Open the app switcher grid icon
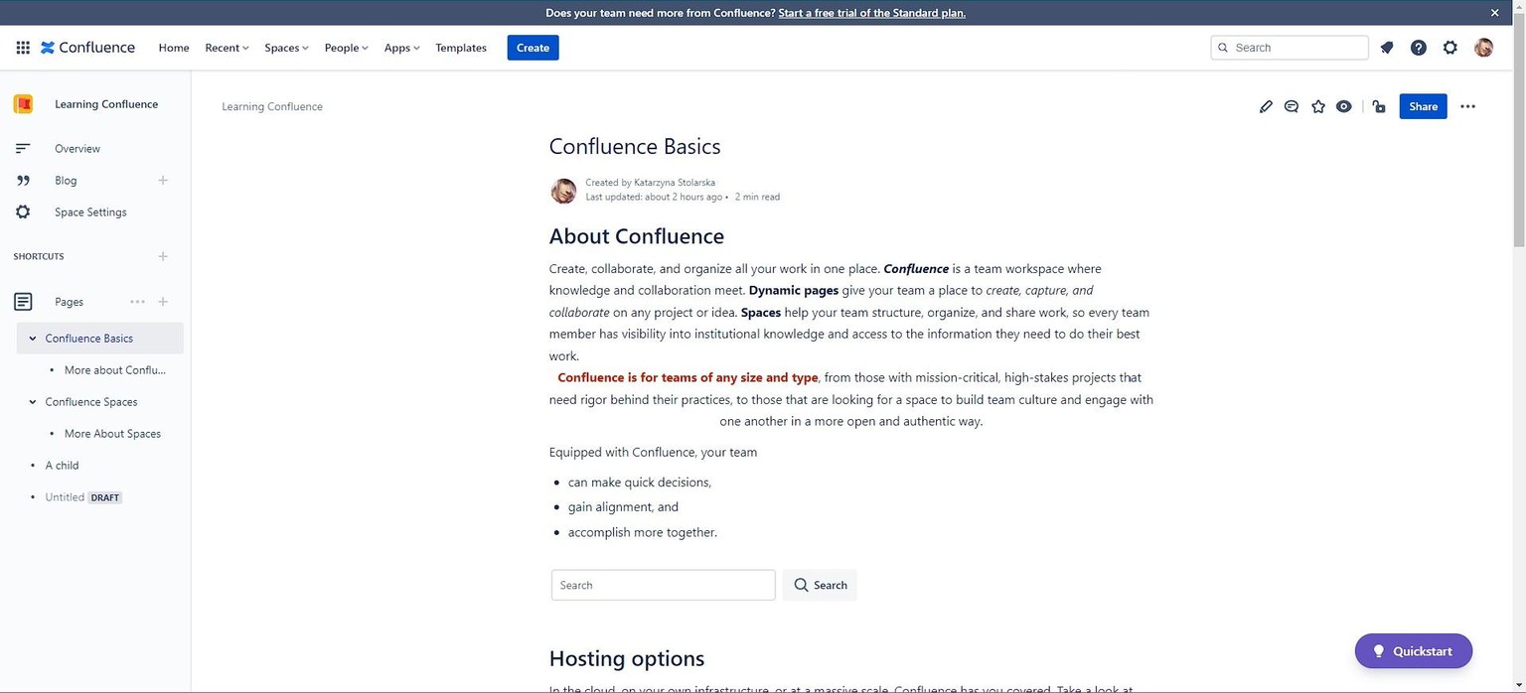This screenshot has height=693, width=1526. (x=23, y=48)
